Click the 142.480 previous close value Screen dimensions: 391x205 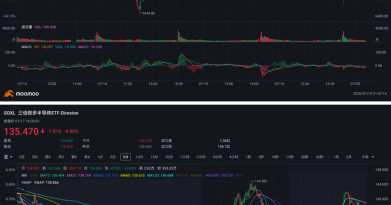tap(145, 147)
